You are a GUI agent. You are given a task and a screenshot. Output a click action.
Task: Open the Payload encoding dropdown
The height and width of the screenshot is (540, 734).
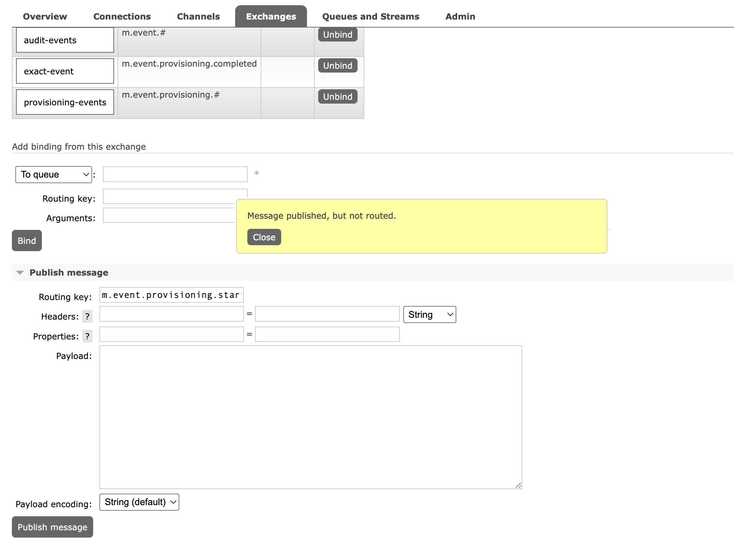pos(139,502)
